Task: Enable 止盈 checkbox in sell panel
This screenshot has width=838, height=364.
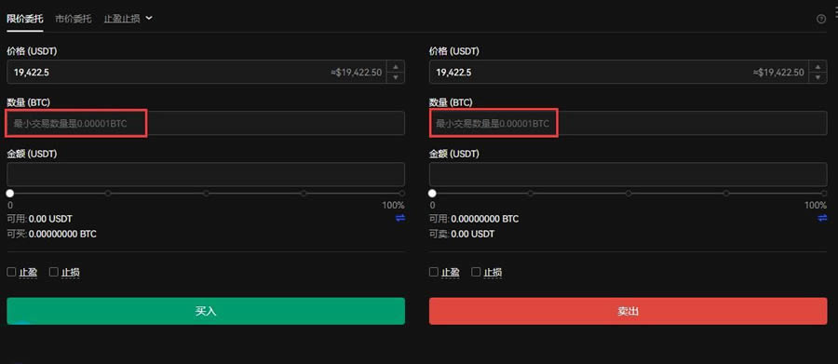Action: [433, 272]
